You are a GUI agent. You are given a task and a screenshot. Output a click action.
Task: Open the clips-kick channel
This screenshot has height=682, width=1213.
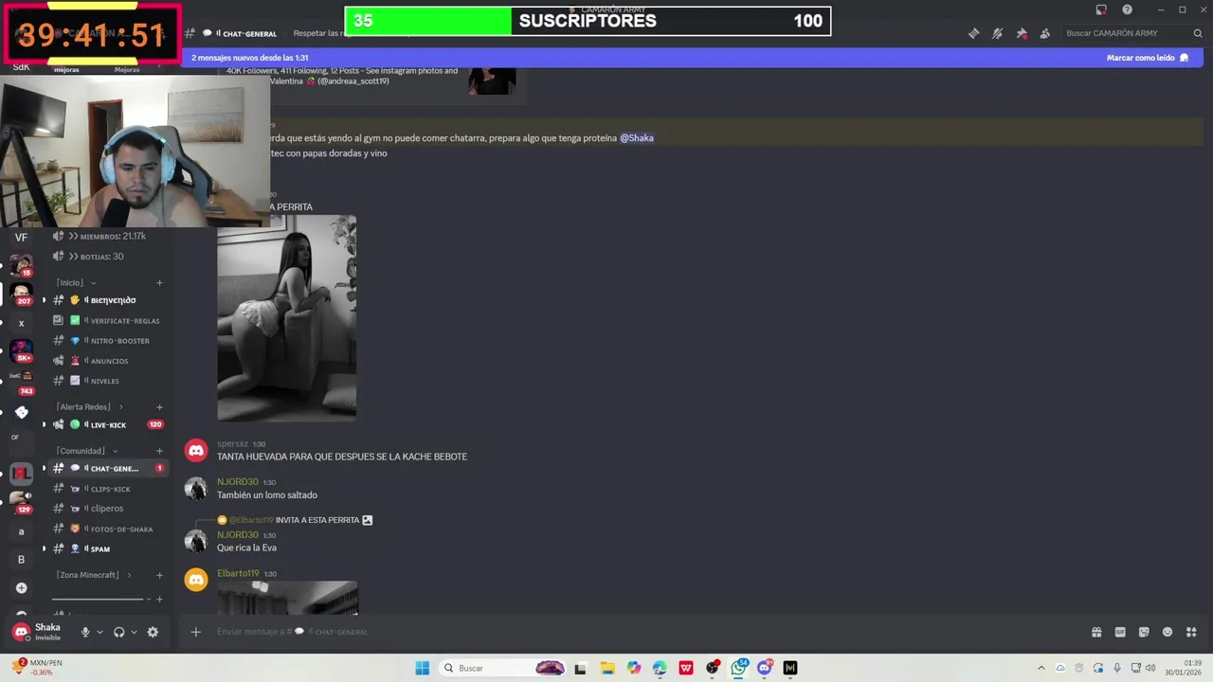[109, 489]
